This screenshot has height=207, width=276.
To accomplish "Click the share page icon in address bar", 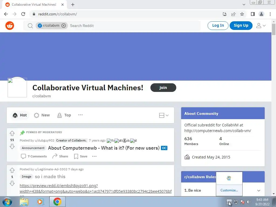I will (233, 14).
